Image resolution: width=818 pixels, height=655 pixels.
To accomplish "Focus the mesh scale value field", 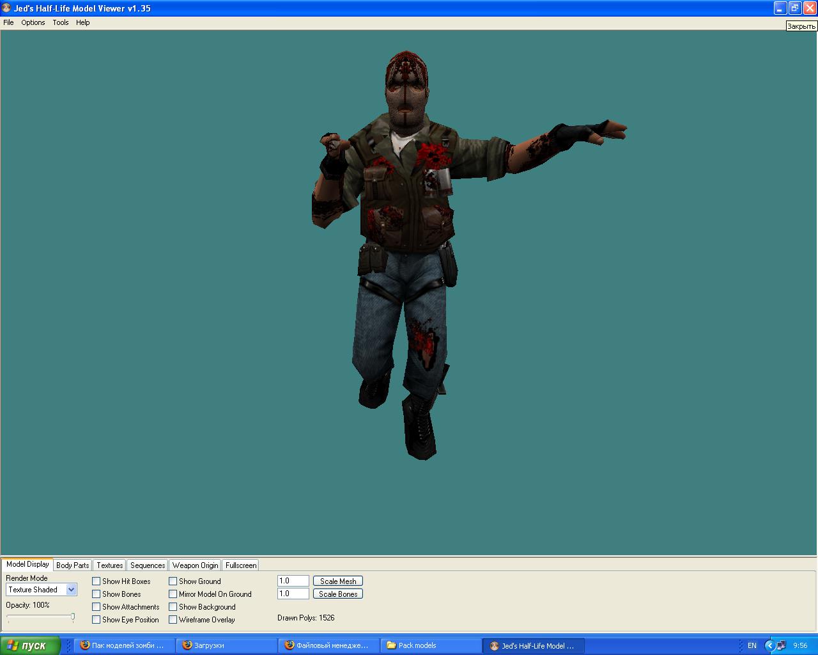I will pyautogui.click(x=293, y=581).
